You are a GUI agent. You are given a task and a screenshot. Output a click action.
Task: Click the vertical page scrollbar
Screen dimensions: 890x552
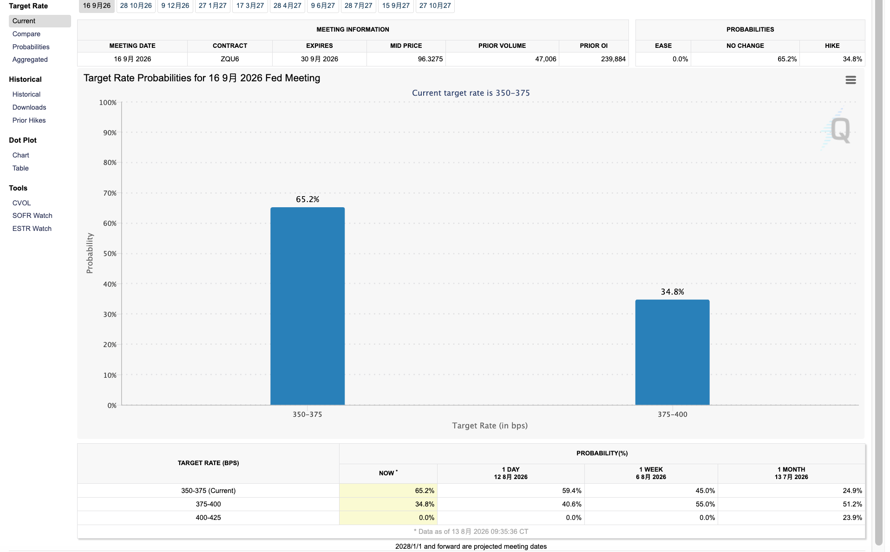(x=878, y=274)
